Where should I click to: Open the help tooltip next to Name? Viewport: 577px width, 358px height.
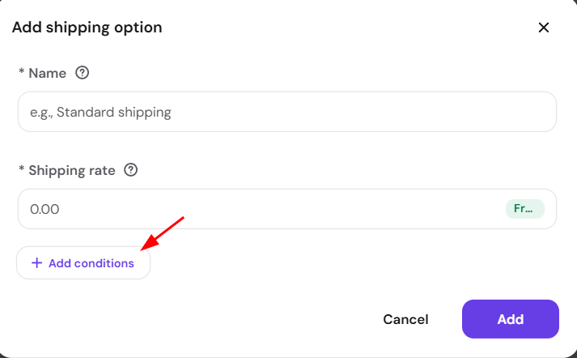[x=82, y=73]
